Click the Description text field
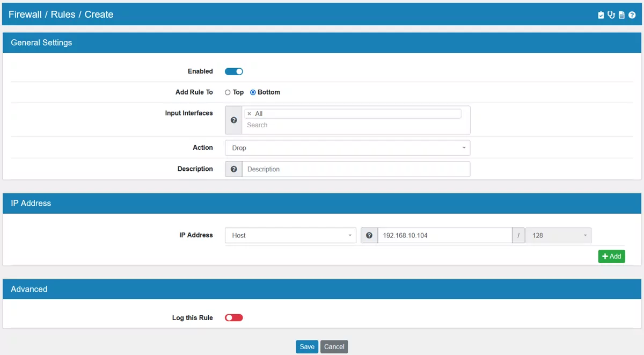Image resolution: width=644 pixels, height=355 pixels. pyautogui.click(x=356, y=169)
